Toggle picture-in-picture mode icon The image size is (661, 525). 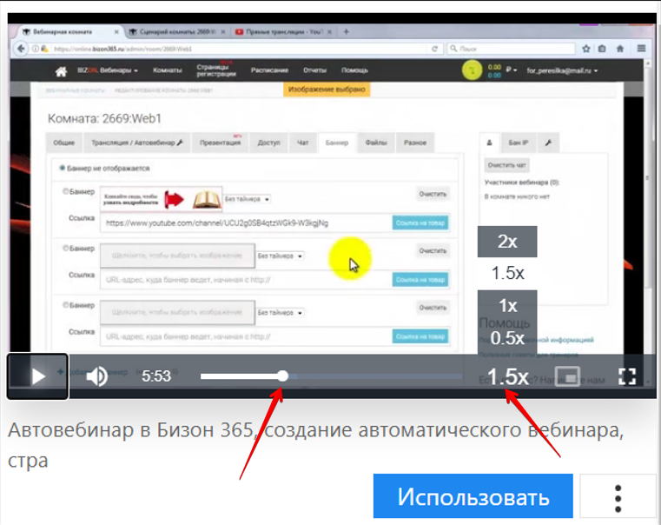point(567,376)
